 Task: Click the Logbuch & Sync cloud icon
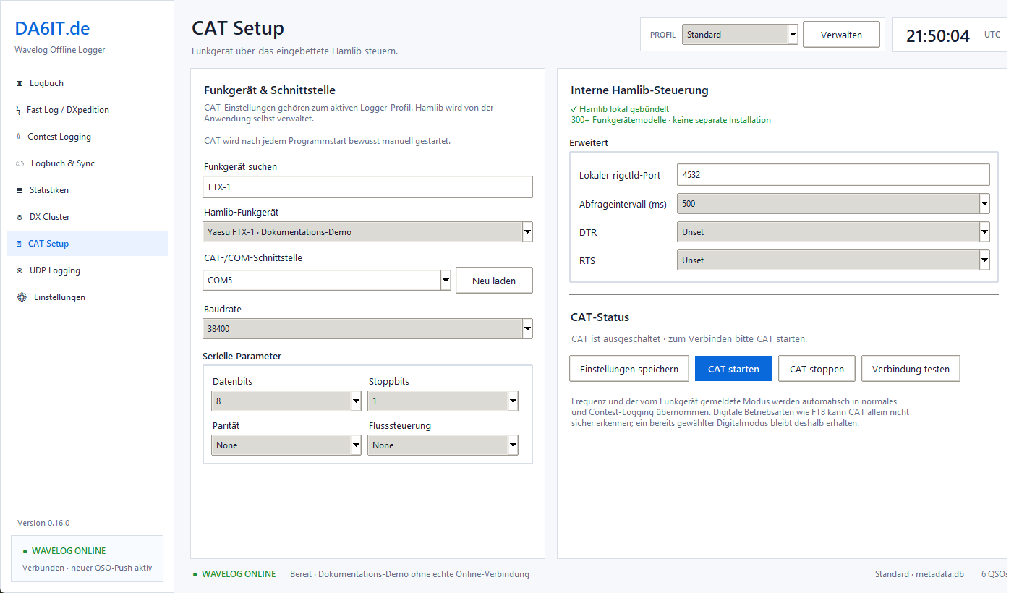(20, 163)
